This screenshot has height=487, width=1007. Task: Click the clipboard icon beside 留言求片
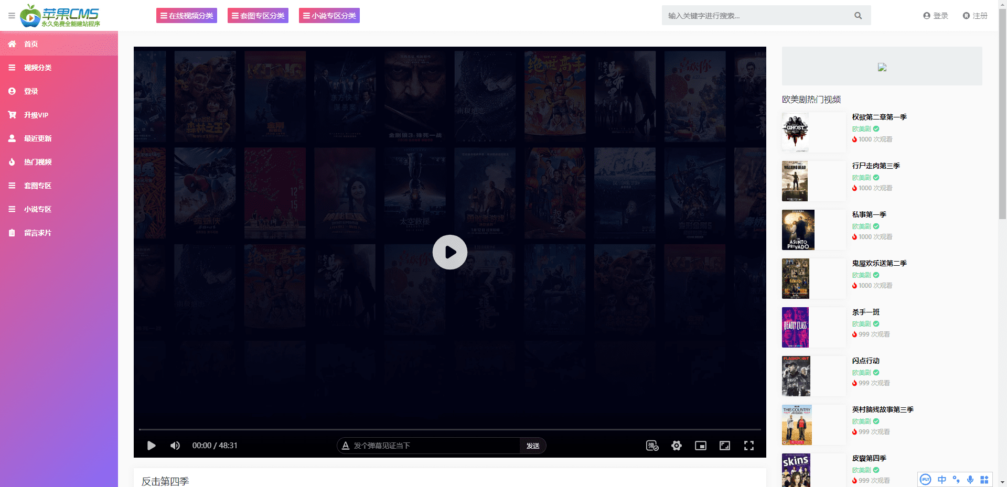[12, 233]
